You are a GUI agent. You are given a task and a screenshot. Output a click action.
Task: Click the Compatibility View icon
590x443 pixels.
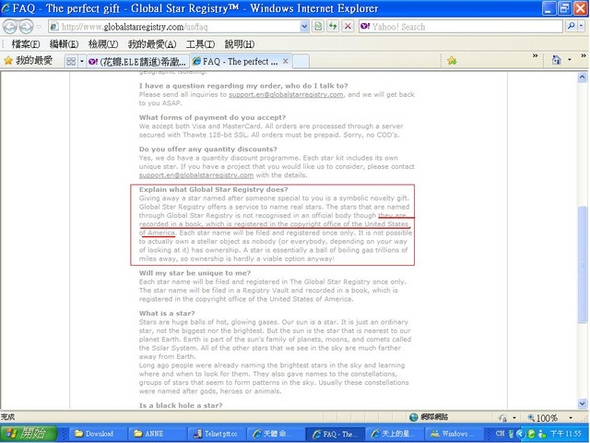318,27
